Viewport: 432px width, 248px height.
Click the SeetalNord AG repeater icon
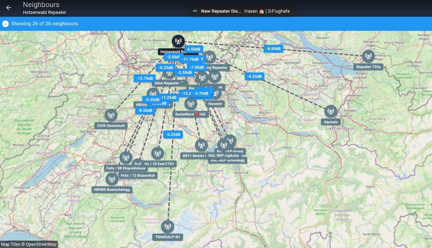tap(190, 104)
